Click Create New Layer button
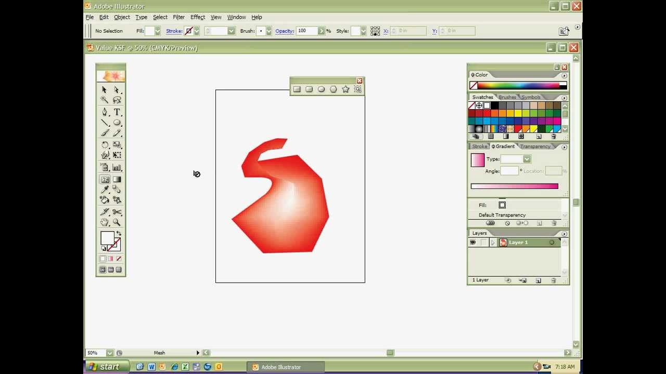666x374 pixels. (x=539, y=280)
